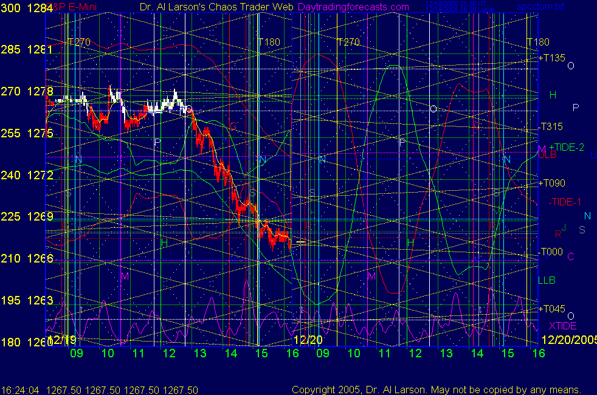Image resolution: width=597 pixels, height=395 pixels.
Task: Click the Daytradingforecasts.com site name in header
Action: 353,7
